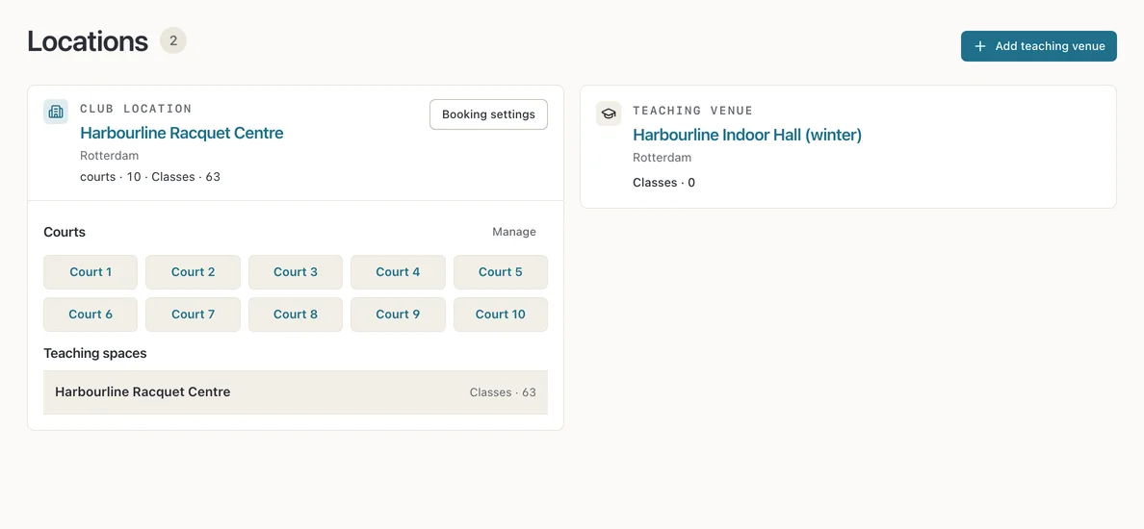Click the club location building icon

[56, 112]
